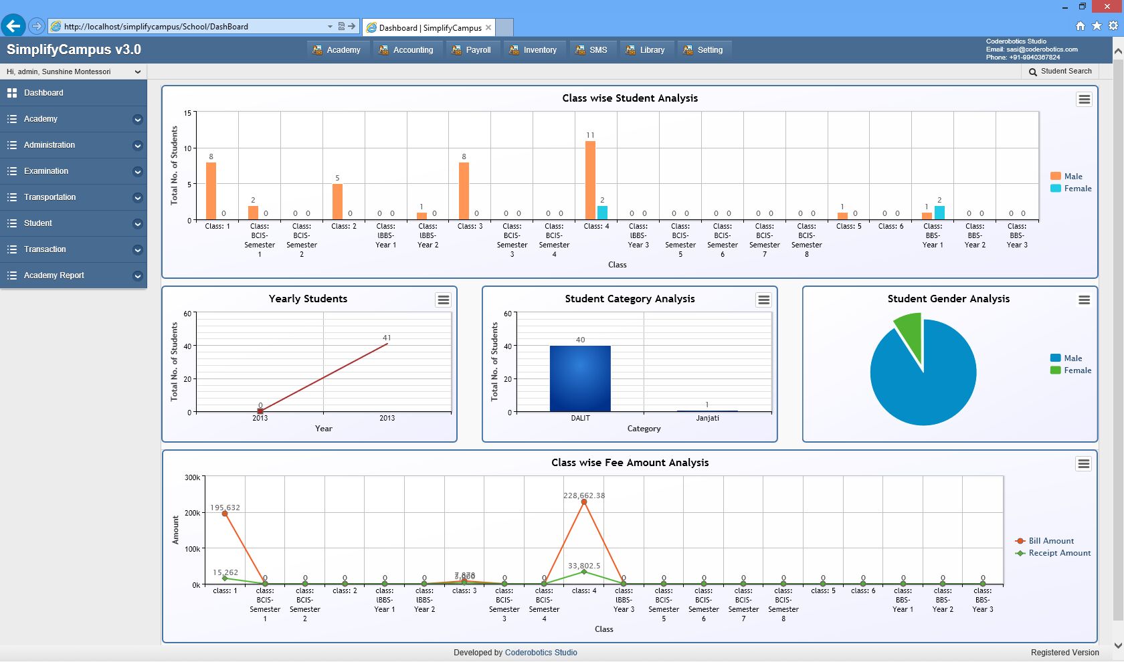This screenshot has width=1124, height=662.
Task: Open the SMS module
Action: click(593, 49)
